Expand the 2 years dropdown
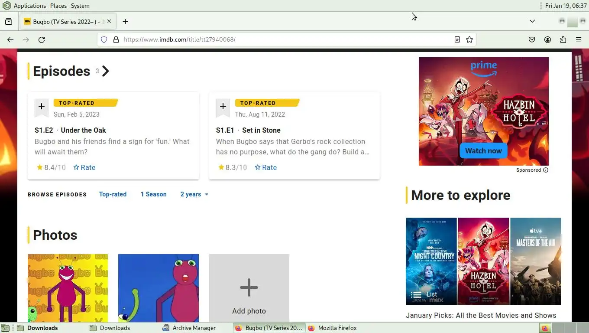The width and height of the screenshot is (589, 333). point(194,194)
